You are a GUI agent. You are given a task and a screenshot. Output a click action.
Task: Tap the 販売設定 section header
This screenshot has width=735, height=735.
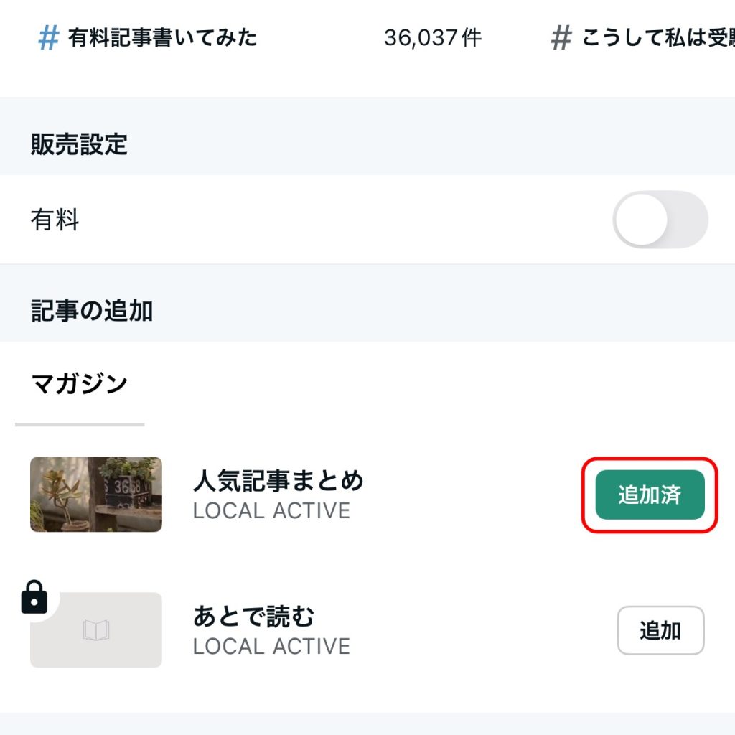pos(79,144)
